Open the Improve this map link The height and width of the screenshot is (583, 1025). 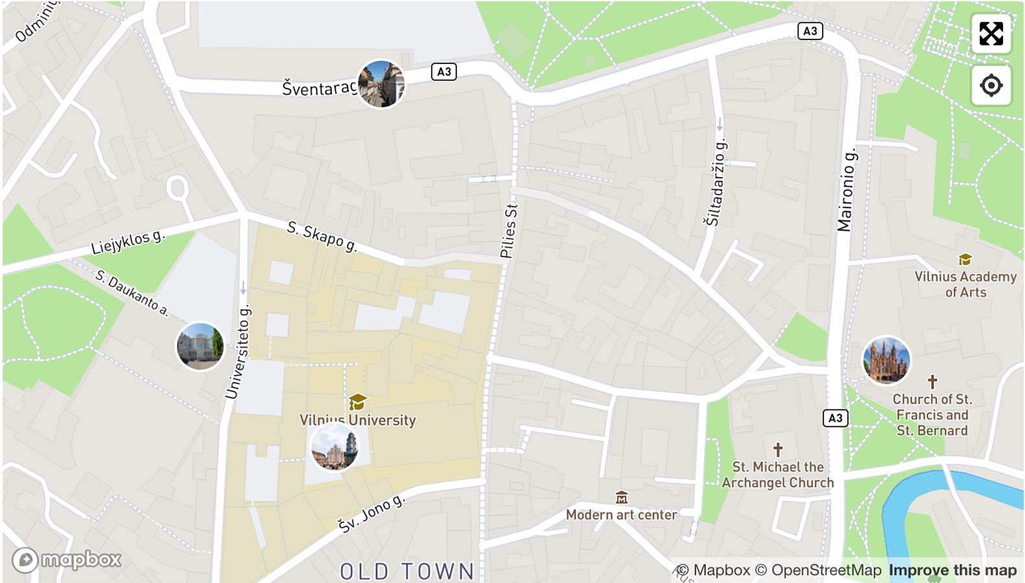(x=952, y=570)
